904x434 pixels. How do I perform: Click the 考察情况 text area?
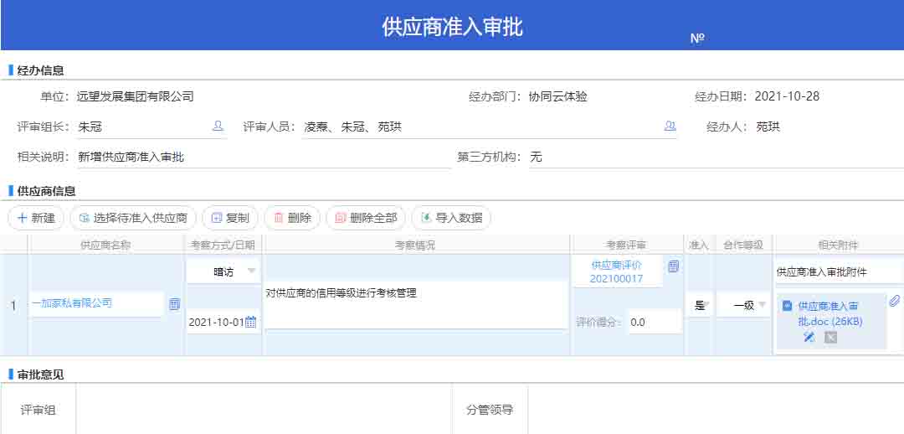(x=416, y=305)
